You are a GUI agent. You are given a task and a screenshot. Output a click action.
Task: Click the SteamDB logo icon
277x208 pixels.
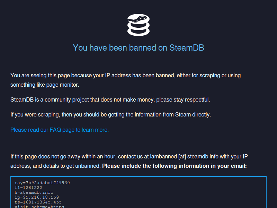pyautogui.click(x=138, y=25)
